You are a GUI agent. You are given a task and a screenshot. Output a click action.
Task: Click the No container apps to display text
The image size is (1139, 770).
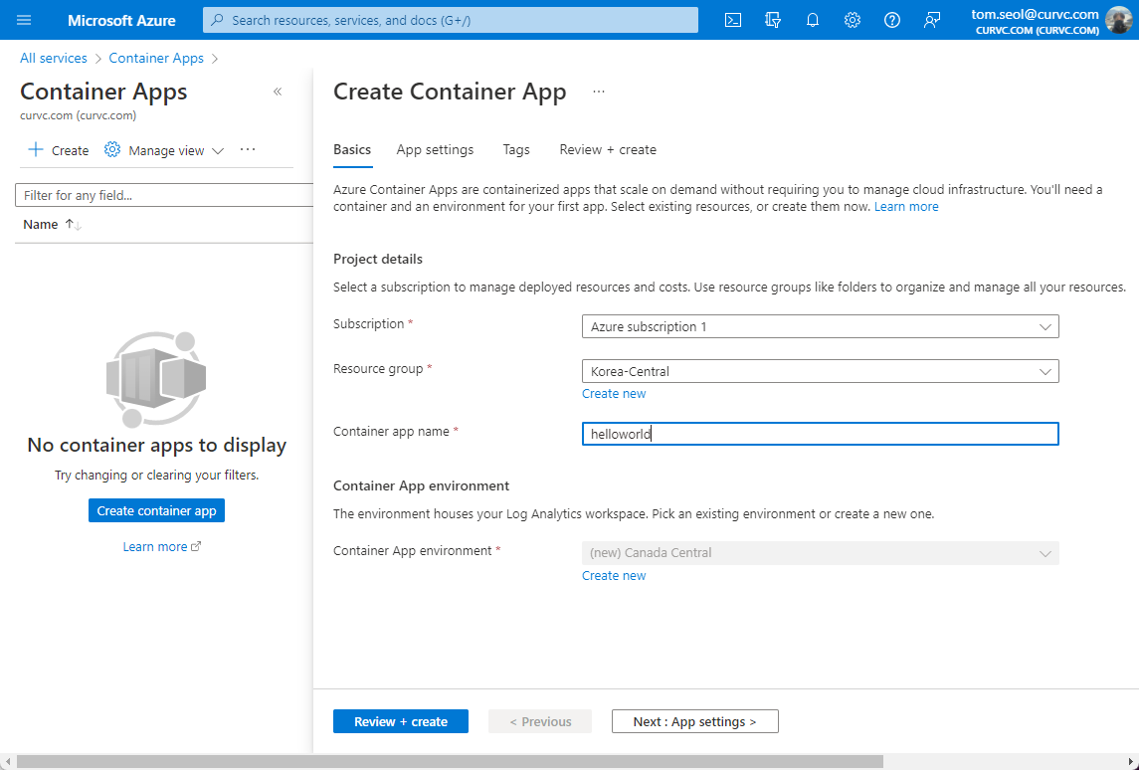[157, 445]
